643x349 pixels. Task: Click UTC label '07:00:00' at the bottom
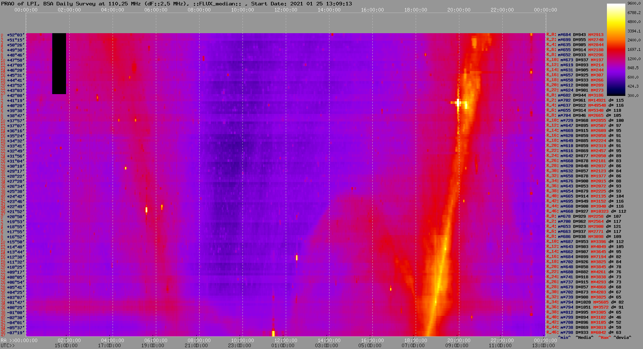(x=413, y=346)
